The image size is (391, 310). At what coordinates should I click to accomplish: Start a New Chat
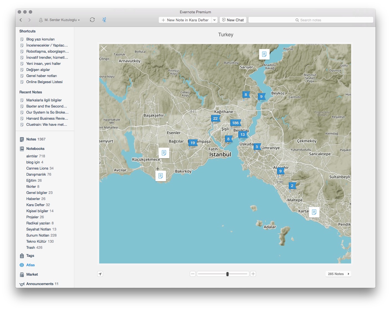coord(233,20)
